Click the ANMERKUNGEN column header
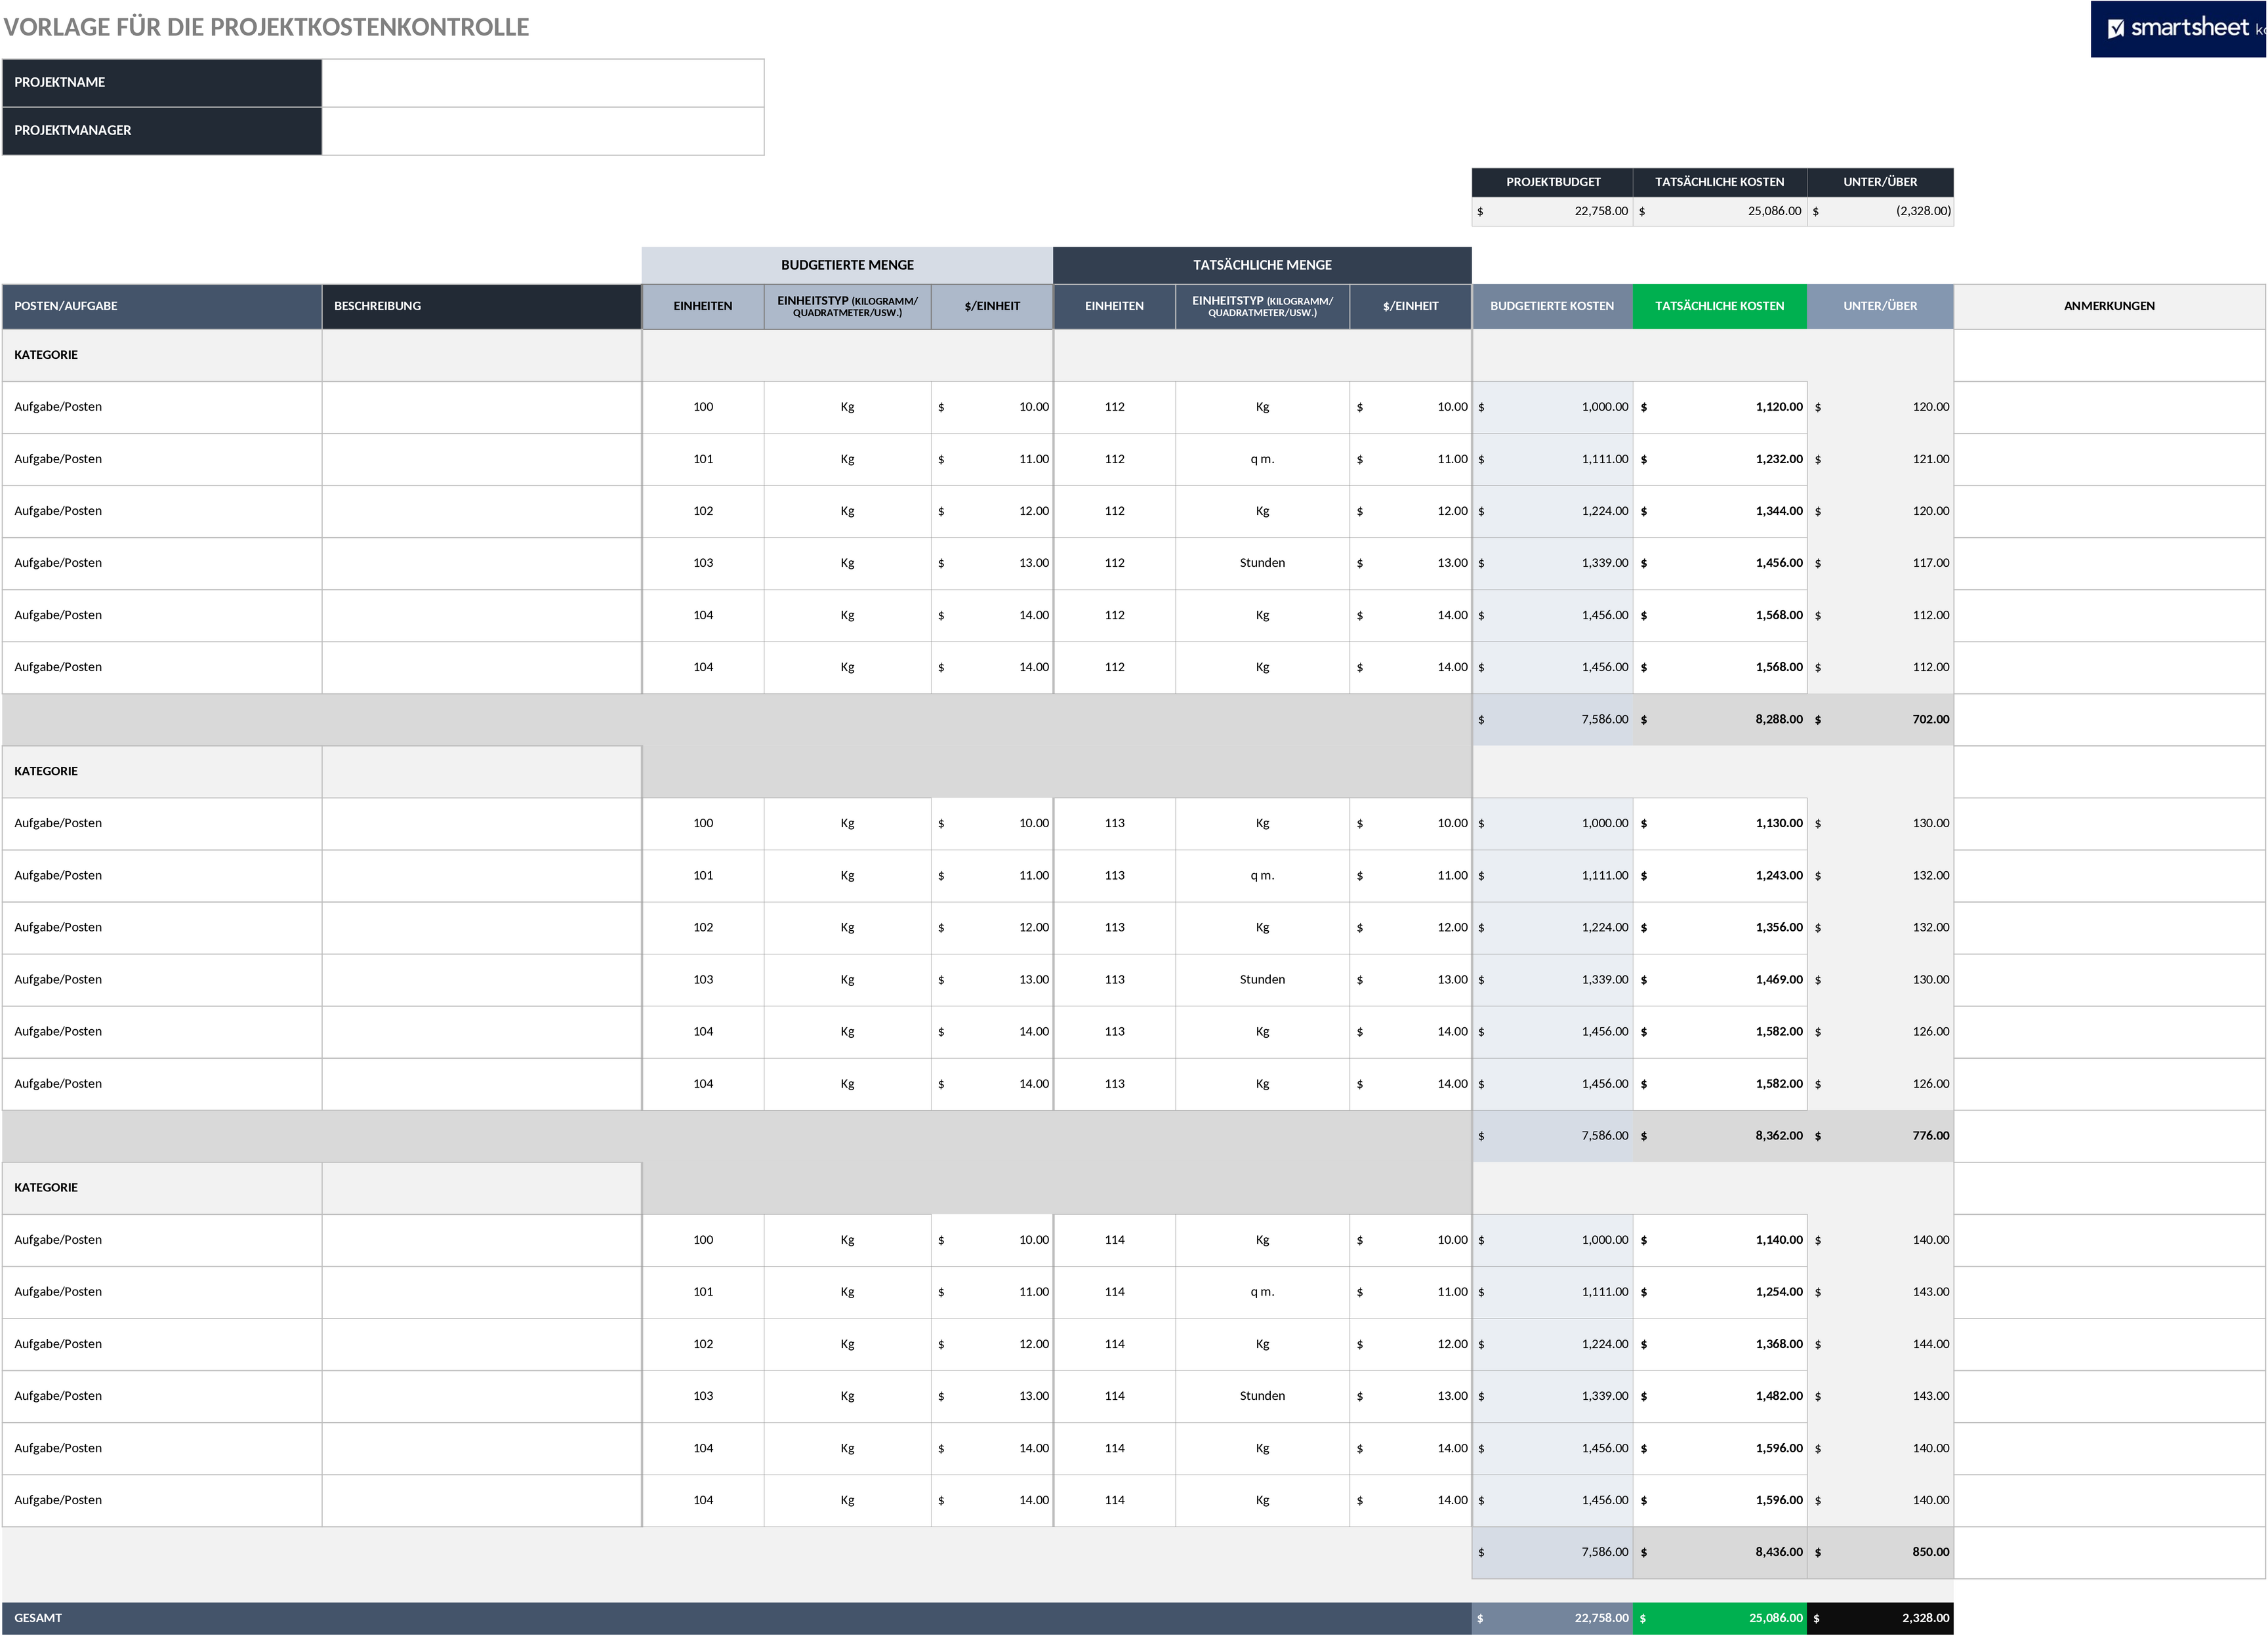This screenshot has height=1636, width=2268. [x=2110, y=306]
